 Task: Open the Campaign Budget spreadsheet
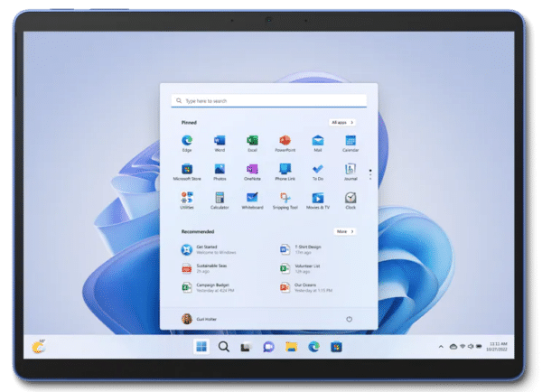pos(208,287)
